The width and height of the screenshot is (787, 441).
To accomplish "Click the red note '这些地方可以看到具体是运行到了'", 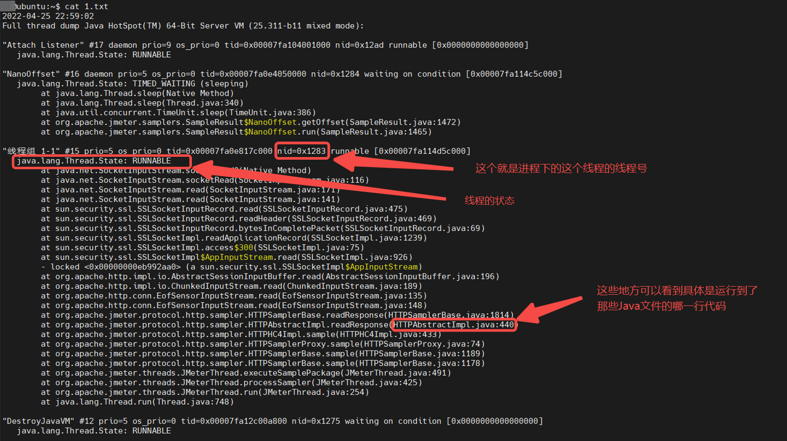I will (677, 291).
